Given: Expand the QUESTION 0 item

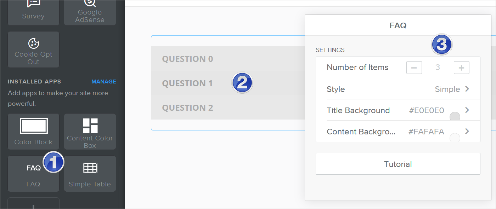Looking at the screenshot, I should click(188, 59).
